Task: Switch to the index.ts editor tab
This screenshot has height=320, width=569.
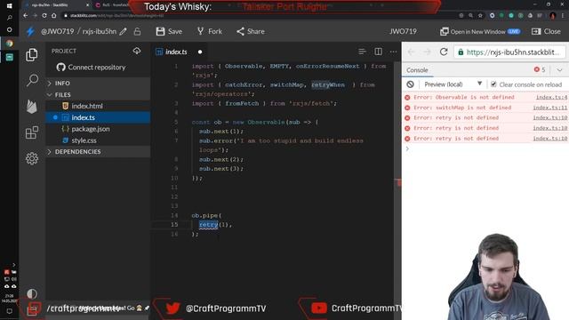Action: 176,52
